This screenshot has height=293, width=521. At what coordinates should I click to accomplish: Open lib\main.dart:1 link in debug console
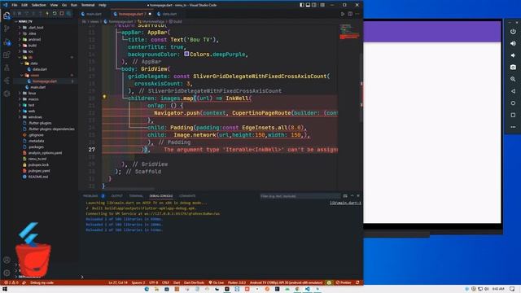(x=345, y=203)
